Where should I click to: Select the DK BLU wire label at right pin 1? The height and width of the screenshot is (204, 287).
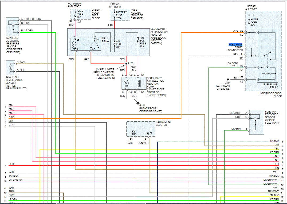(274, 141)
